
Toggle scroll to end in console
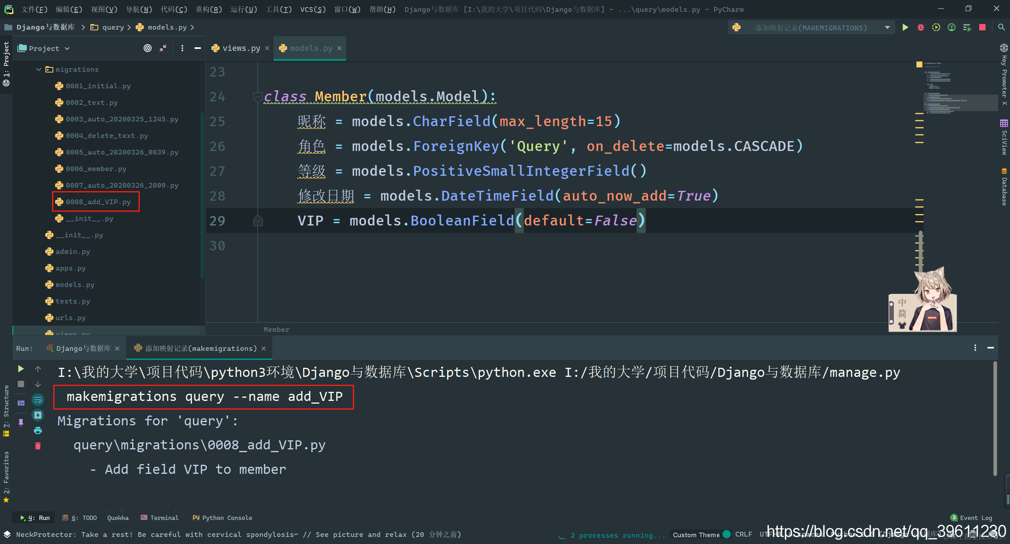tap(38, 415)
